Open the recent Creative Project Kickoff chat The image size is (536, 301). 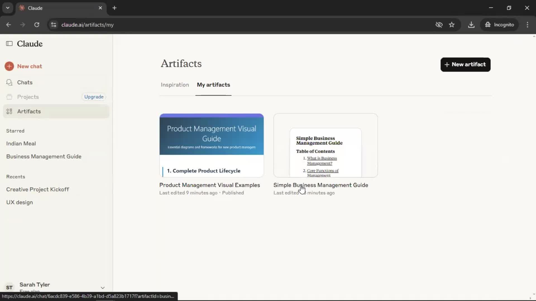pos(38,190)
